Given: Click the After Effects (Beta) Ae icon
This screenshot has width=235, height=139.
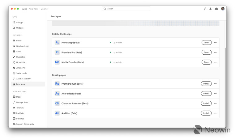Looking at the screenshot, I should pyautogui.click(x=57, y=94).
